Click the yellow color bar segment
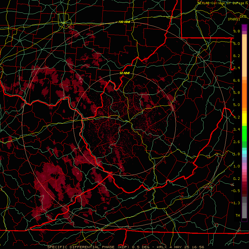The width and height of the screenshot is (249, 249). point(244,118)
